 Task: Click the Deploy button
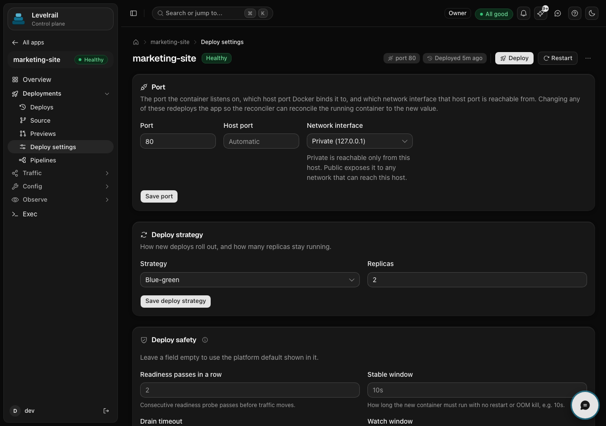[514, 58]
